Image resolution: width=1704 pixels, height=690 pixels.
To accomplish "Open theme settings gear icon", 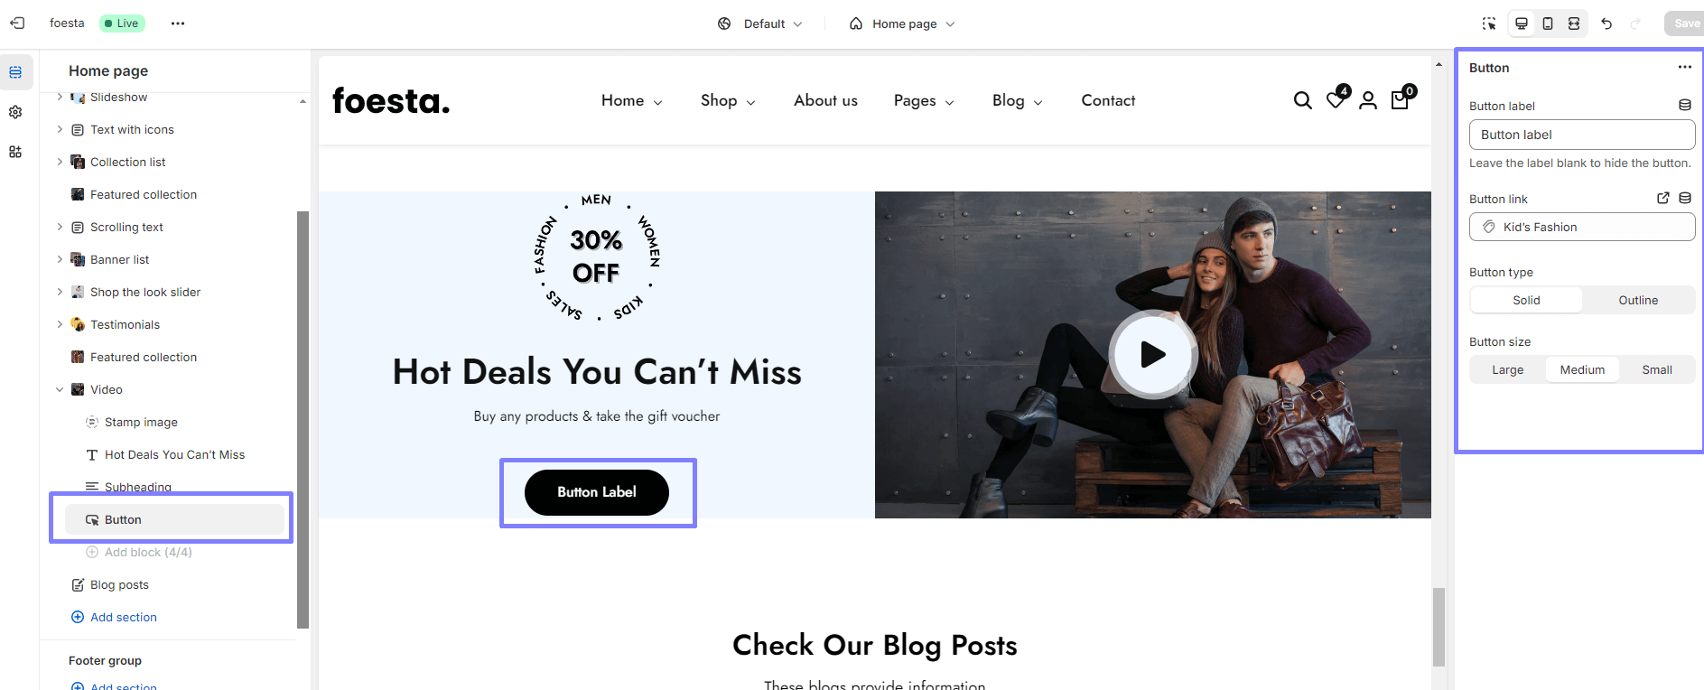I will 15,112.
